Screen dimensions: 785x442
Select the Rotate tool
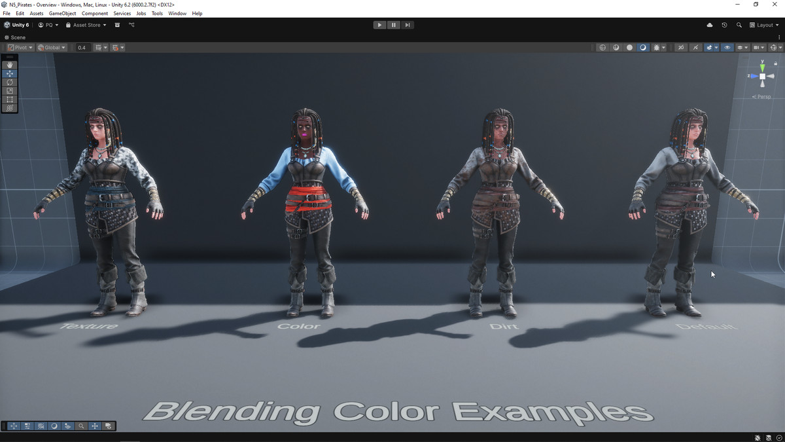click(9, 82)
